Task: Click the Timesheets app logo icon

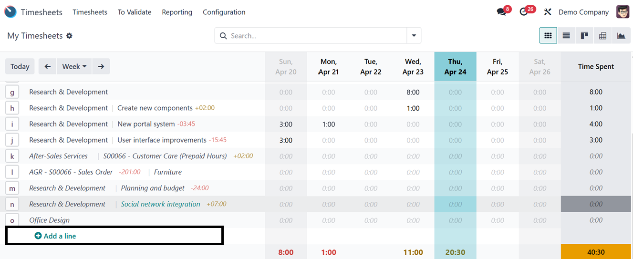Action: click(10, 12)
